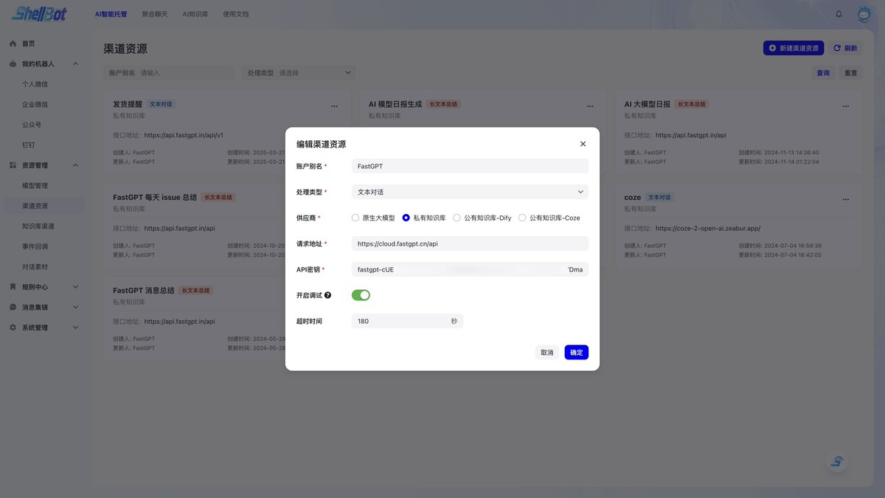Select 私有知识库 radio option
Viewport: 885px width, 498px height.
click(x=424, y=218)
